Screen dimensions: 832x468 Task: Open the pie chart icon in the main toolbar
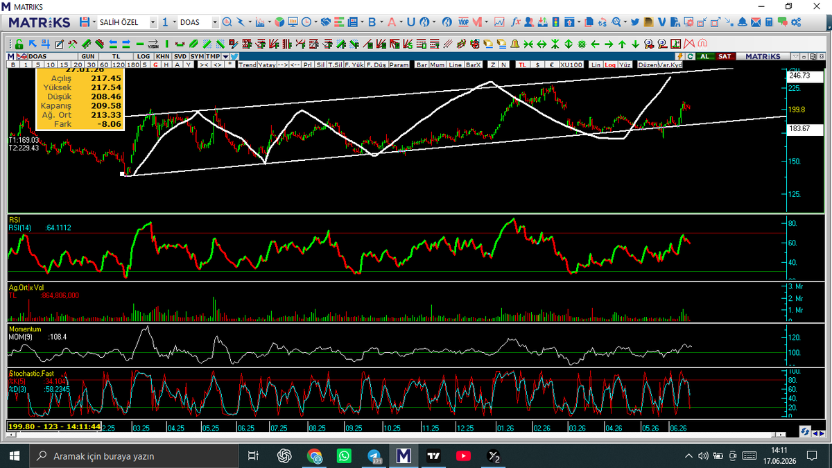pyautogui.click(x=279, y=22)
